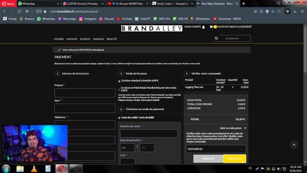The image size is (307, 173).
Task: Open the downloads arrow icon
Action: (295, 12)
